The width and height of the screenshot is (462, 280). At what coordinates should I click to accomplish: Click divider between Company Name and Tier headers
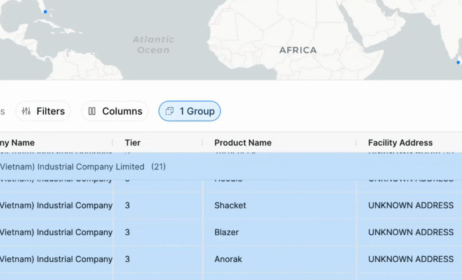pos(113,143)
